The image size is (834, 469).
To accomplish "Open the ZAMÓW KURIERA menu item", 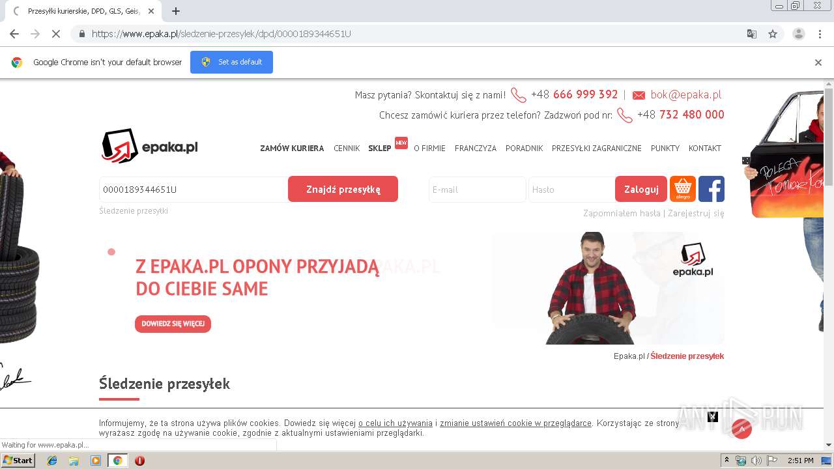I will (x=292, y=149).
